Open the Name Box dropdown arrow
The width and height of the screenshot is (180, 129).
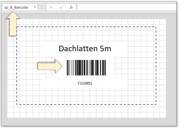point(35,7)
